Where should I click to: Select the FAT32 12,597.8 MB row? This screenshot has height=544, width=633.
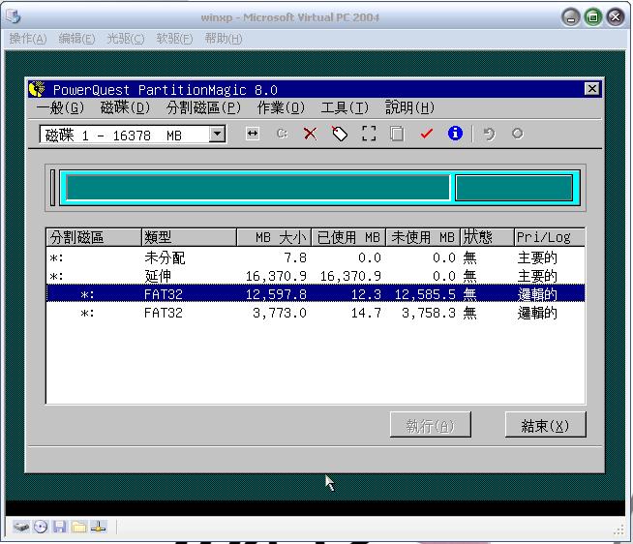pyautogui.click(x=316, y=294)
